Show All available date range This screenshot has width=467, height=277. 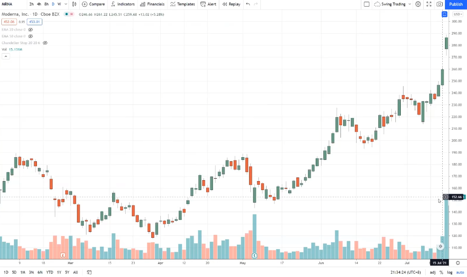75,272
